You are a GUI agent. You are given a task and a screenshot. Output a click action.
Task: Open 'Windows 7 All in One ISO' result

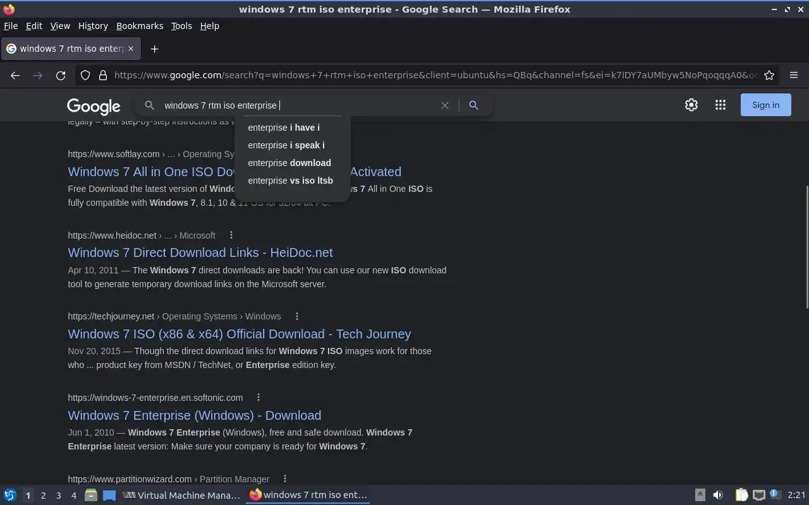coord(234,172)
